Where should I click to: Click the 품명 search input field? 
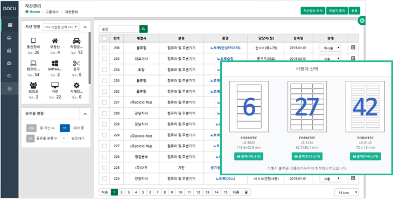pos(119,29)
